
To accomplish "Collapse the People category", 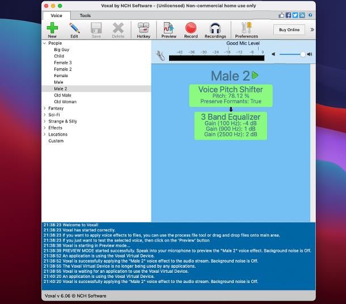I will [x=45, y=43].
